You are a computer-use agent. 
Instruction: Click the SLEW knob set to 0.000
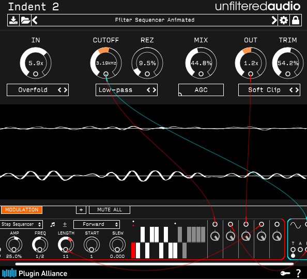point(117,245)
